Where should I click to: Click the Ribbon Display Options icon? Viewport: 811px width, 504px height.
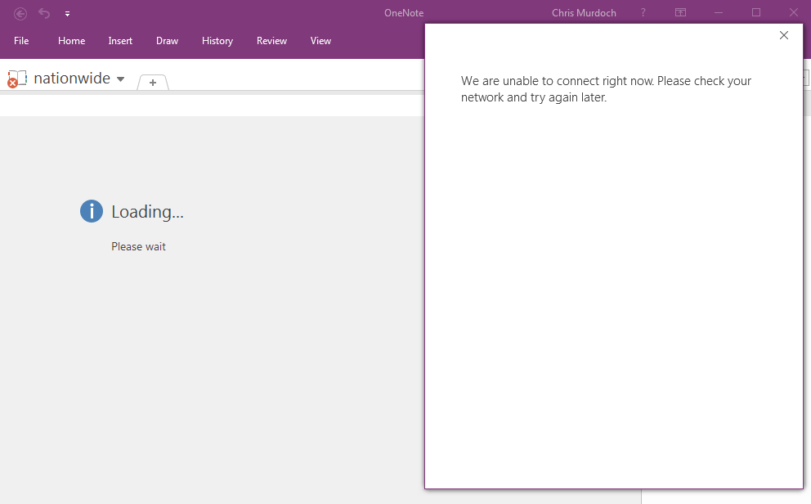[x=681, y=12]
